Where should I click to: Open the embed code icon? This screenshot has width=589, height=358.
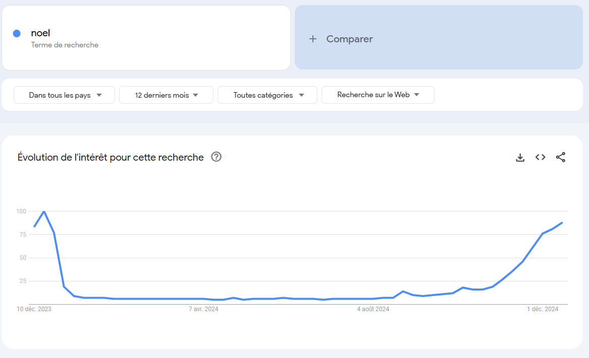pyautogui.click(x=541, y=157)
